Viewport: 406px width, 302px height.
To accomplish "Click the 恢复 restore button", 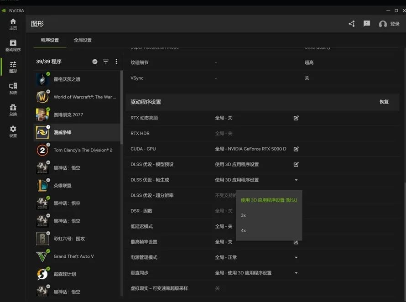I will pyautogui.click(x=384, y=102).
